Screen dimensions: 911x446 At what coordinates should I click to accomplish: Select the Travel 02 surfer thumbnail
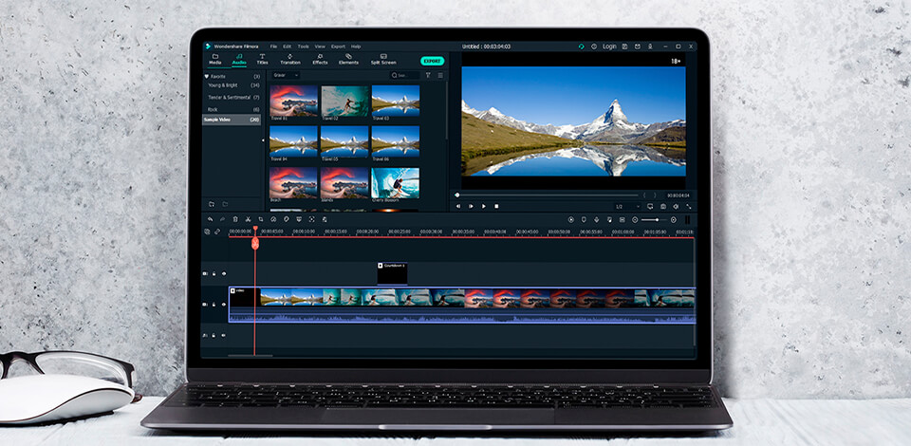click(x=345, y=101)
